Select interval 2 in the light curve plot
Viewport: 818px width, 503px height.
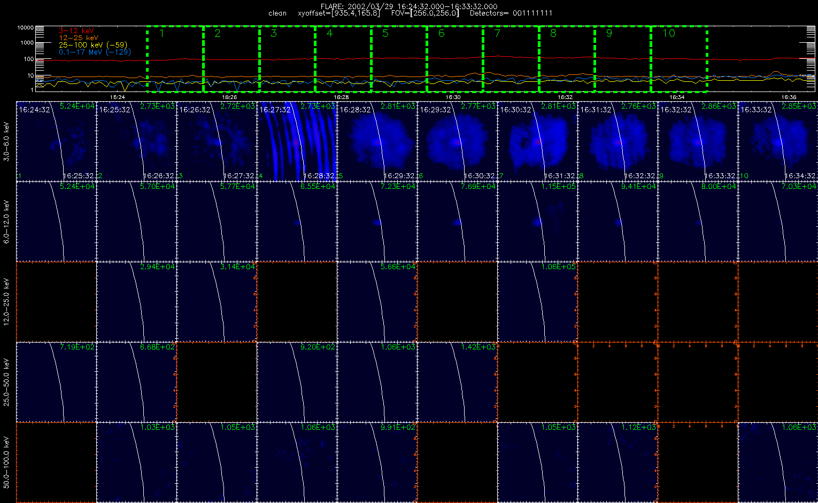point(231,59)
